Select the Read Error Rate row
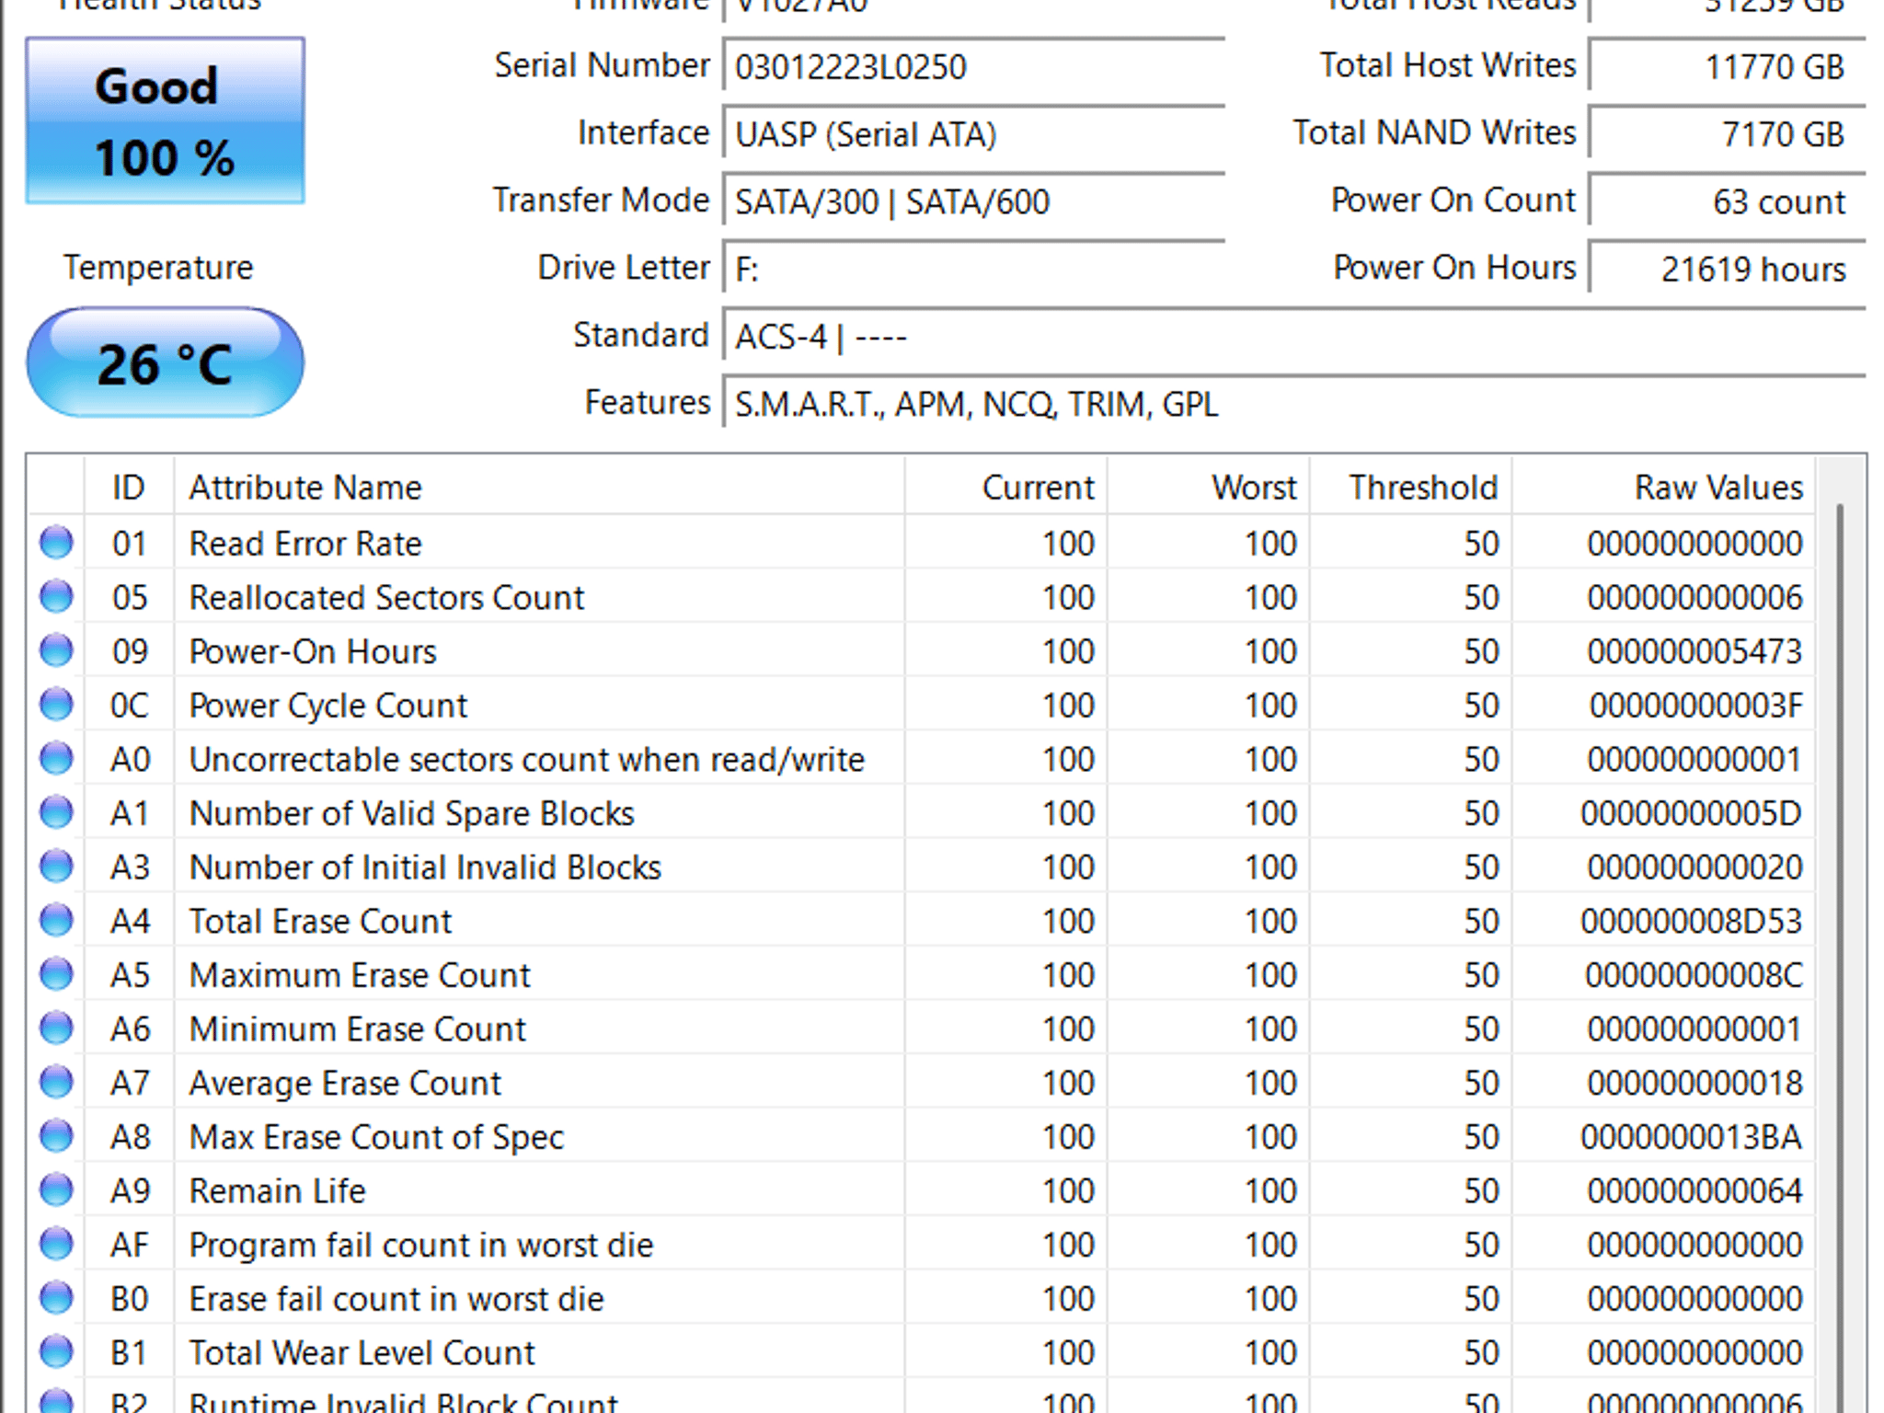The width and height of the screenshot is (1884, 1413). click(922, 542)
